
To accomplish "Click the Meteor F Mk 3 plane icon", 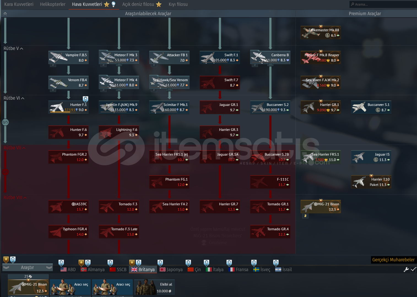I will 107,57.
